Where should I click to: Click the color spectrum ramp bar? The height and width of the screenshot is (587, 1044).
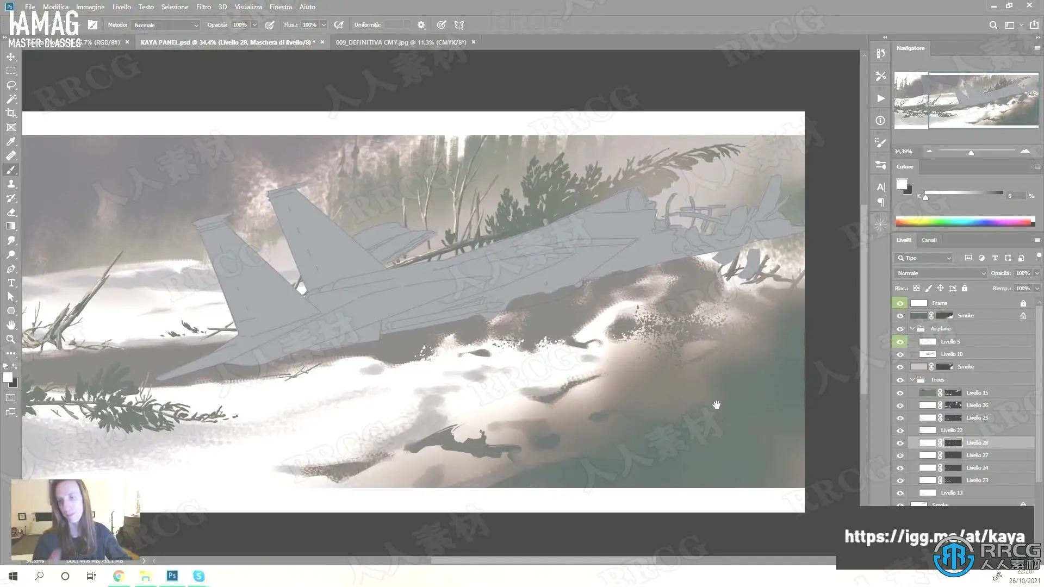(963, 222)
